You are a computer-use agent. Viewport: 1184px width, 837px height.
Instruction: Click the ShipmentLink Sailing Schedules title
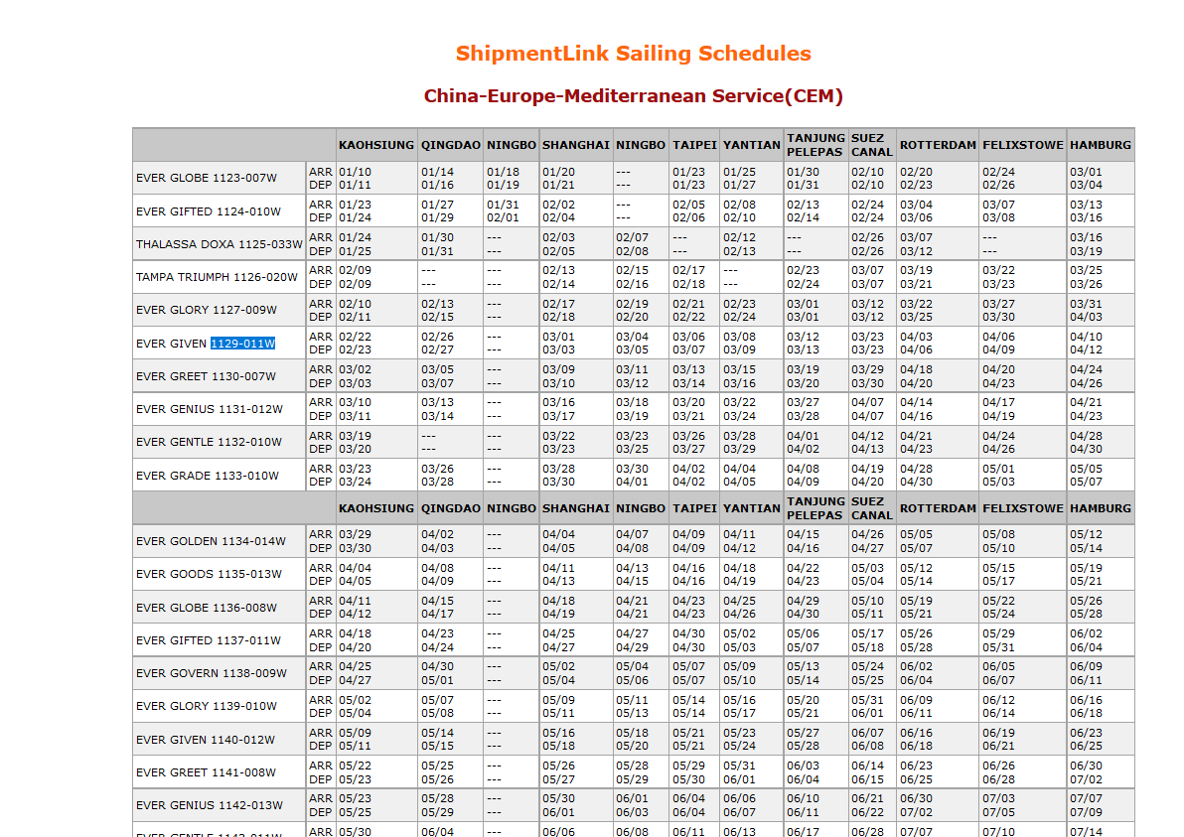633,54
